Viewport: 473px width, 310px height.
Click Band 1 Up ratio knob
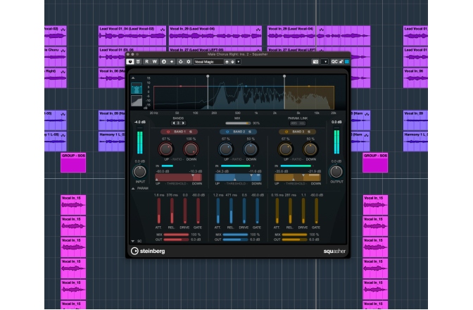tap(166, 149)
